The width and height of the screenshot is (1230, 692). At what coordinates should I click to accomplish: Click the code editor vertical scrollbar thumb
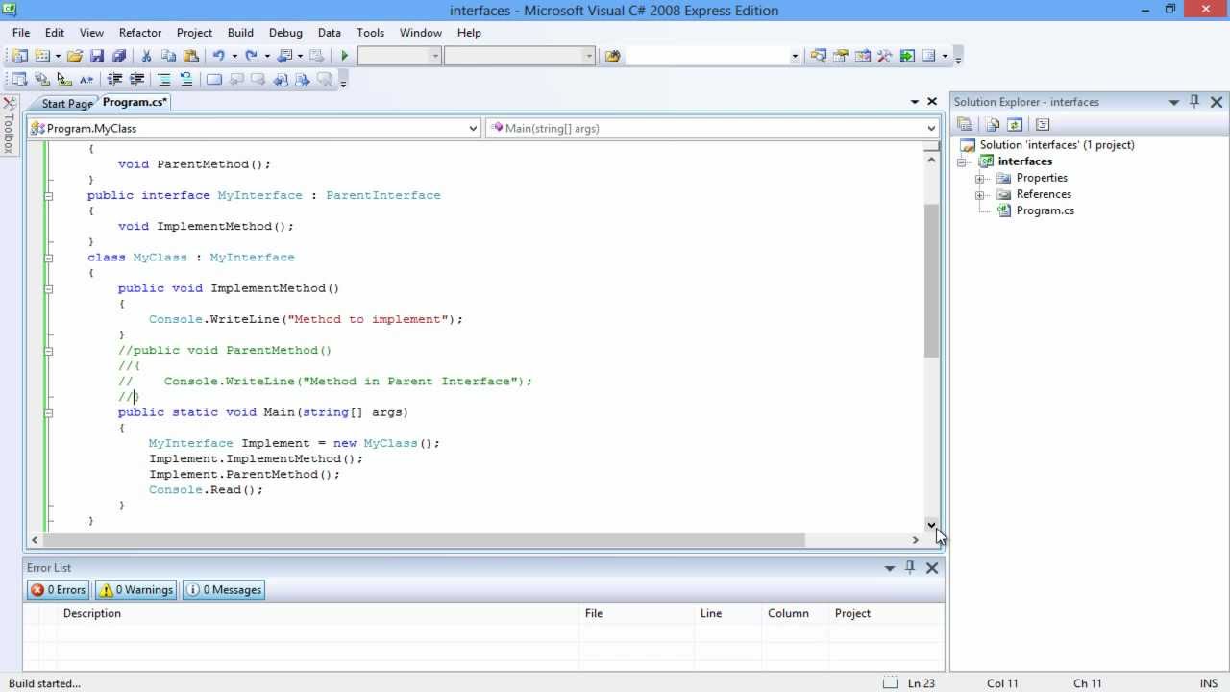(x=931, y=281)
